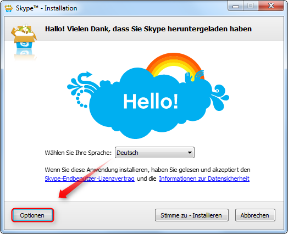Click the Hello! cloud banner image

point(148,96)
